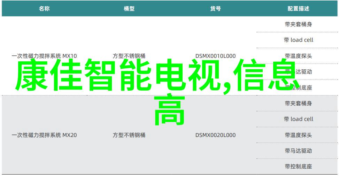This screenshot has width=339, height=176.
Task: Click 带夹套桶身 in the MX10 configuration
Action: pos(298,24)
